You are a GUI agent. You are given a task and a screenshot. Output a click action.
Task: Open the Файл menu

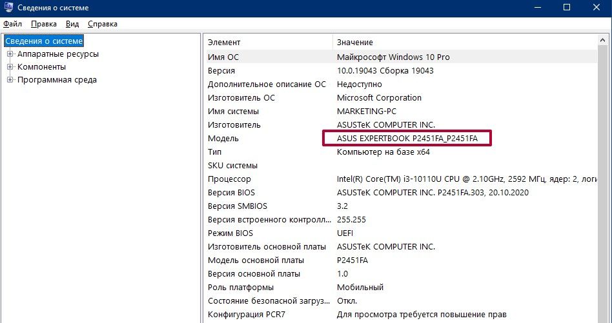(x=13, y=24)
